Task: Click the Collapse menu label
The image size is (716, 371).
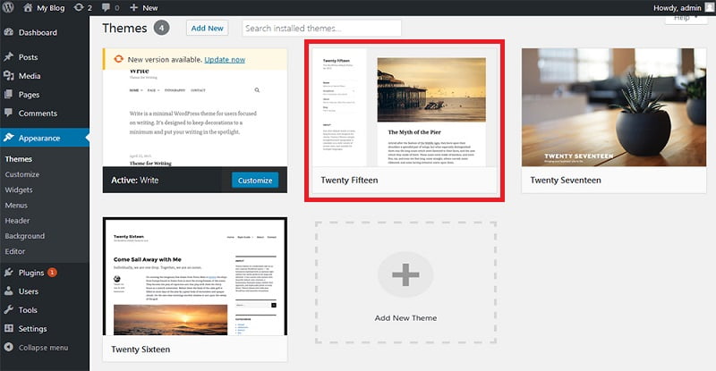Action: pyautogui.click(x=43, y=347)
